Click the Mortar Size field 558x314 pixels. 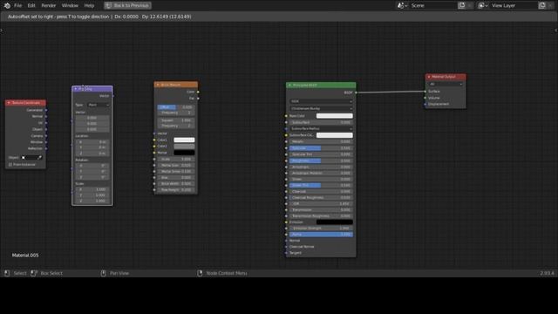[176, 166]
